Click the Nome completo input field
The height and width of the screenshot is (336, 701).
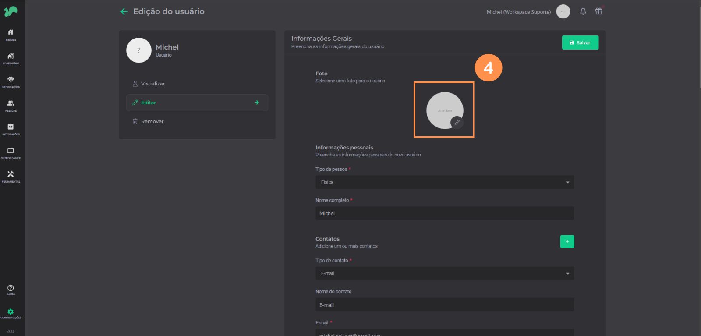(x=444, y=213)
